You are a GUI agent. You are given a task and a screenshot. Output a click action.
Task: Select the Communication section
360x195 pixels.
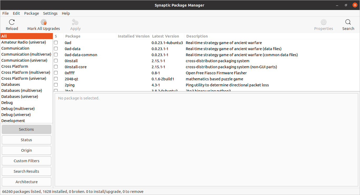point(26,48)
